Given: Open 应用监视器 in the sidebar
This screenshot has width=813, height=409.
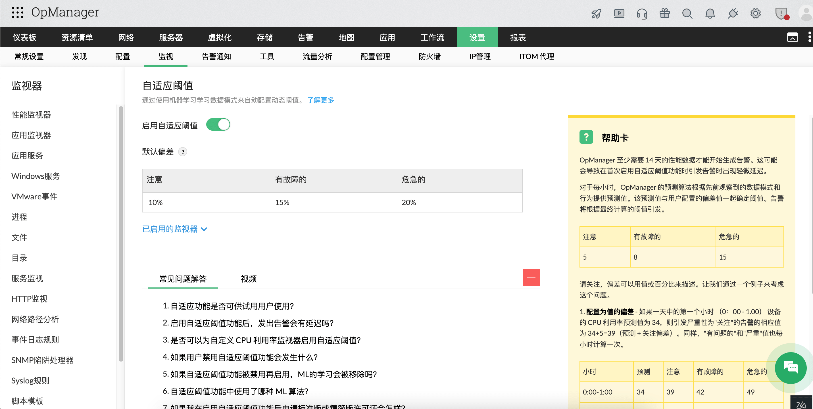Looking at the screenshot, I should tap(31, 135).
